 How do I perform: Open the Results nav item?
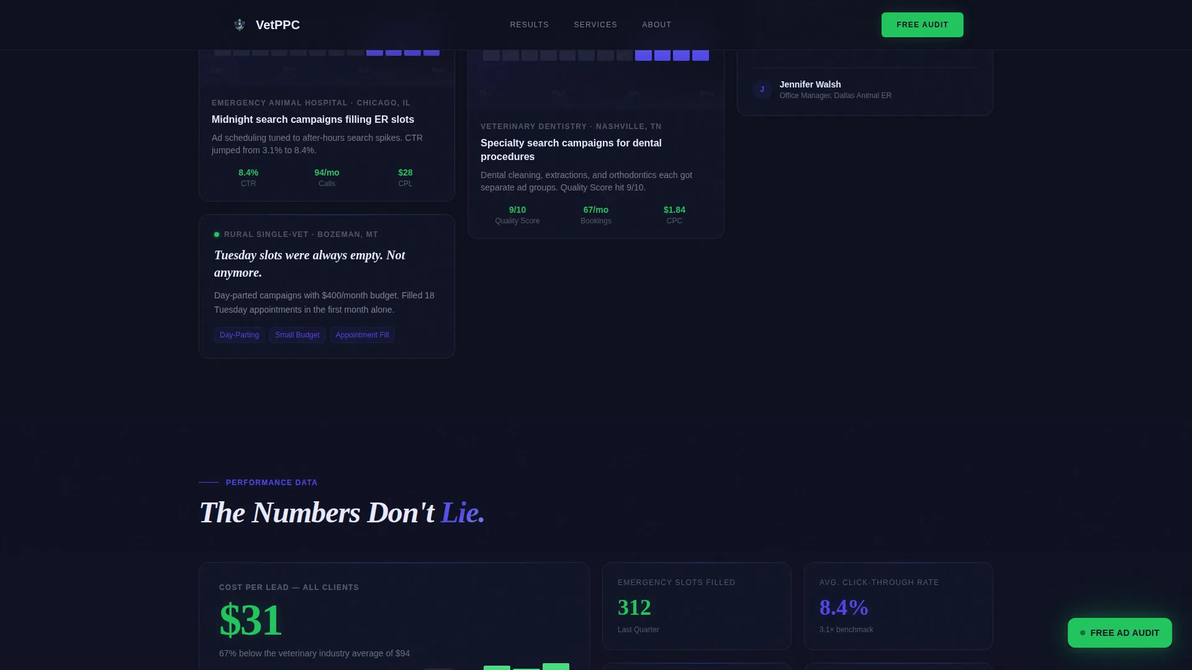click(529, 25)
